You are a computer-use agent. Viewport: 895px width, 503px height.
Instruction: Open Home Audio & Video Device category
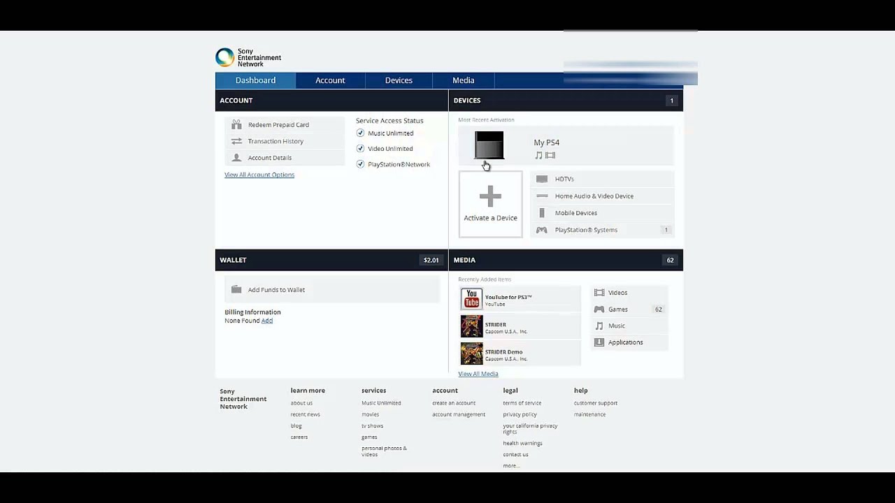pyautogui.click(x=594, y=196)
